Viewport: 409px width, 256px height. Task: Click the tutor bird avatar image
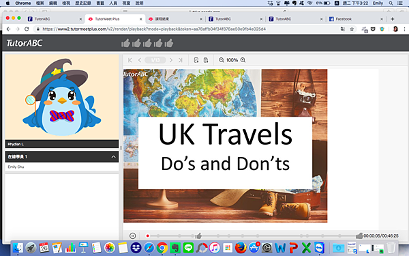(x=62, y=97)
